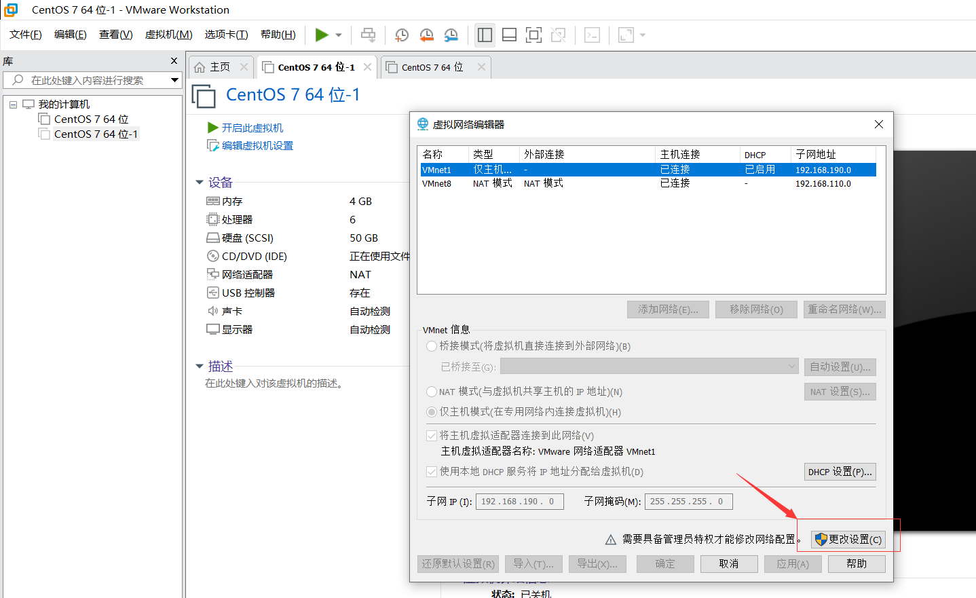Open the library search dropdown arrow

pos(174,80)
